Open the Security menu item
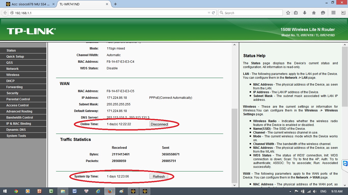Image resolution: width=348 pixels, height=195 pixels. pos(23,93)
